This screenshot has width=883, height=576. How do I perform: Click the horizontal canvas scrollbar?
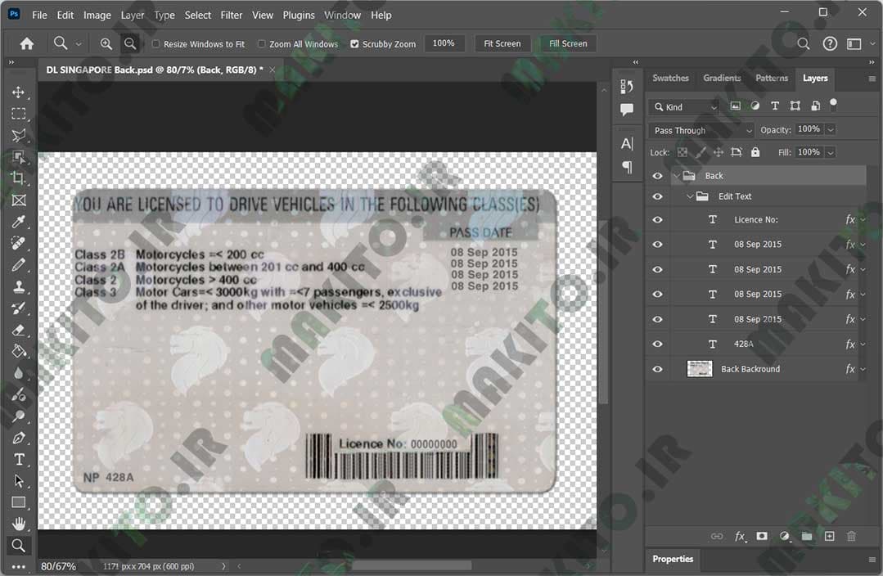411,565
